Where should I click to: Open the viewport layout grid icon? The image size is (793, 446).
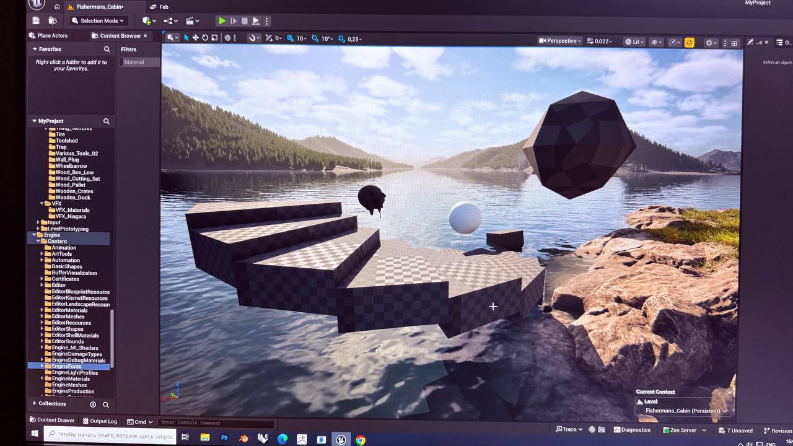point(734,43)
